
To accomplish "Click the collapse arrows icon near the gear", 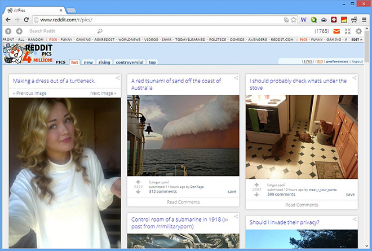I will point(348,31).
